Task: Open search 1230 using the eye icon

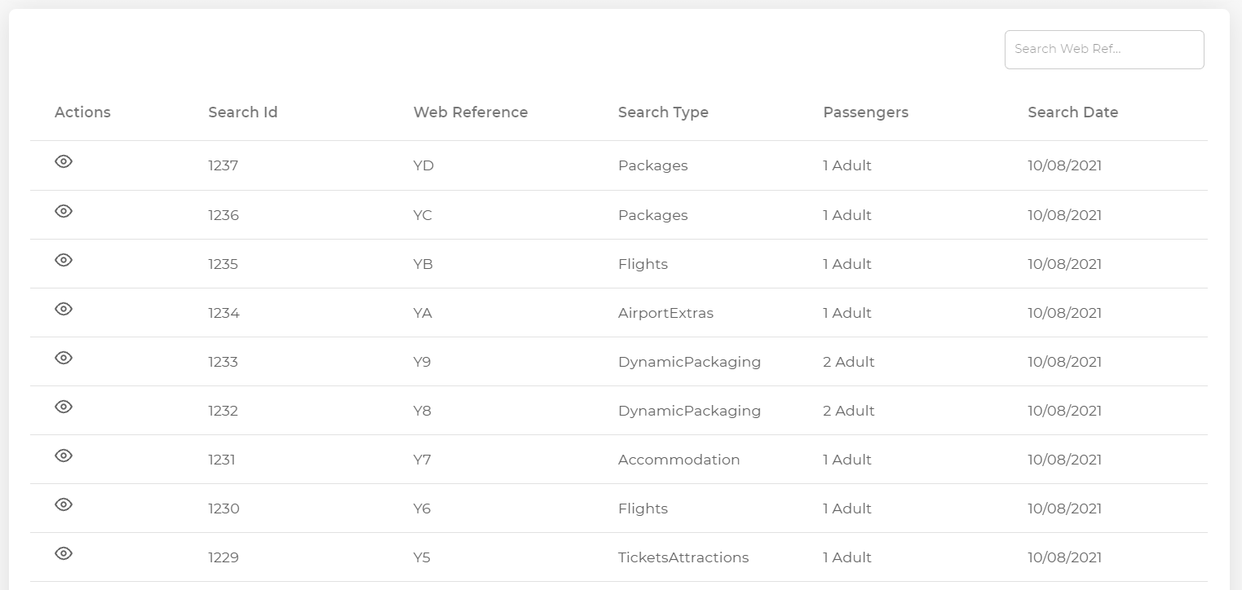Action: coord(64,504)
